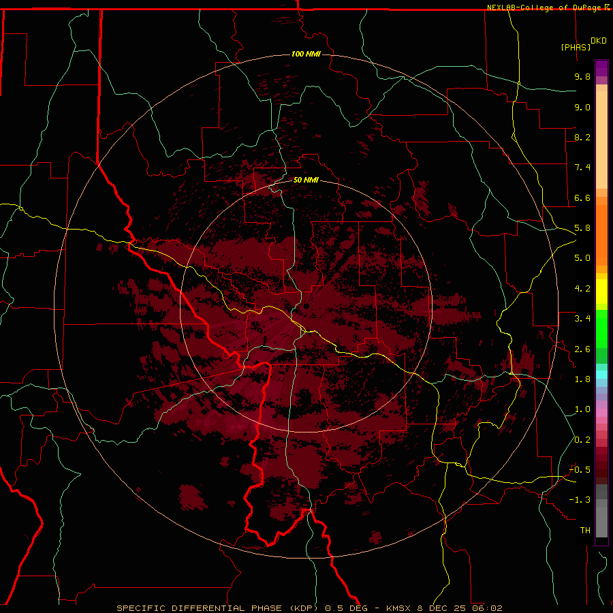Click the 8.2 legend value

(x=582, y=137)
